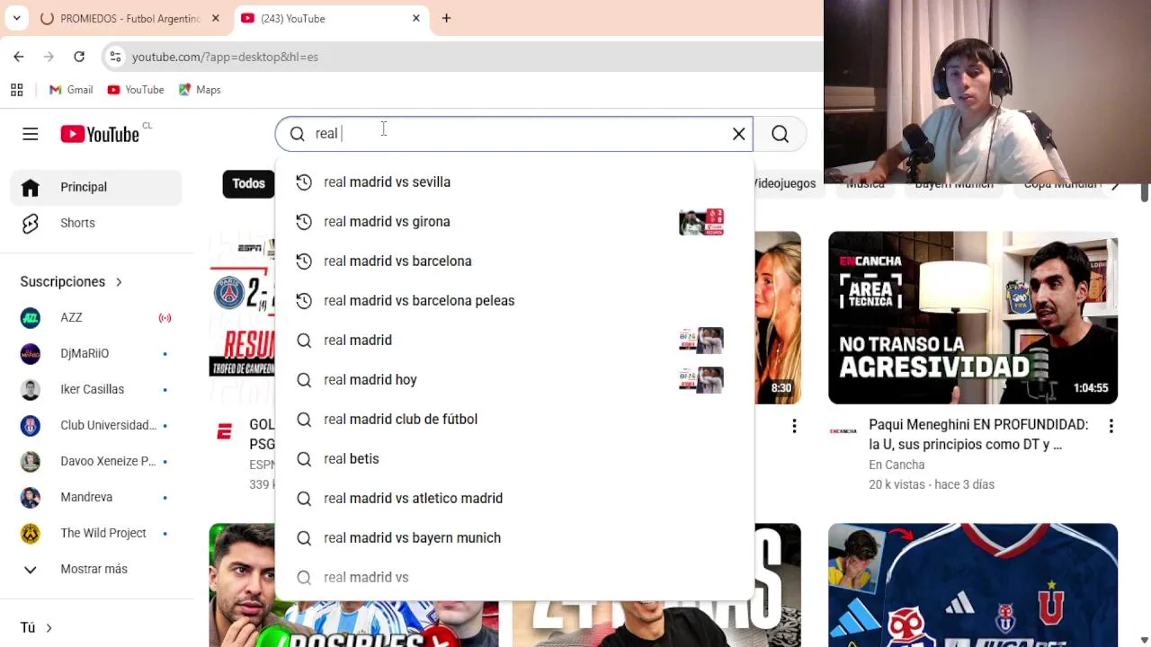Open The Wild Project channel

pos(96,533)
